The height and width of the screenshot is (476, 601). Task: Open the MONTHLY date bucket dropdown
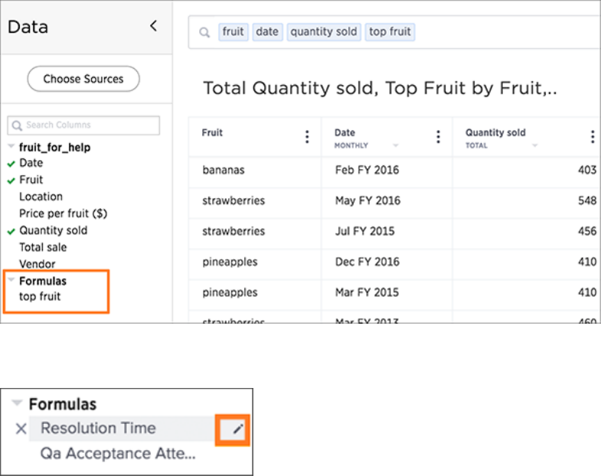click(x=396, y=145)
